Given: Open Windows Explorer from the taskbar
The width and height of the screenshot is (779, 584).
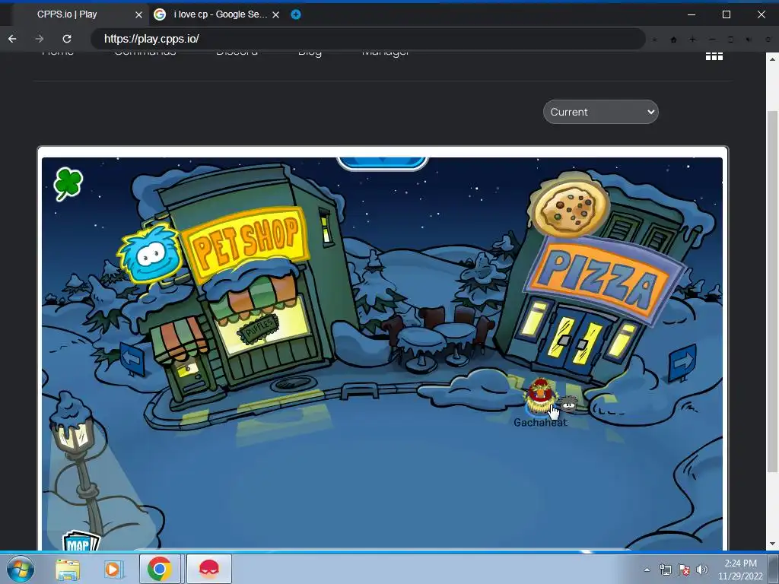Looking at the screenshot, I should (68, 569).
